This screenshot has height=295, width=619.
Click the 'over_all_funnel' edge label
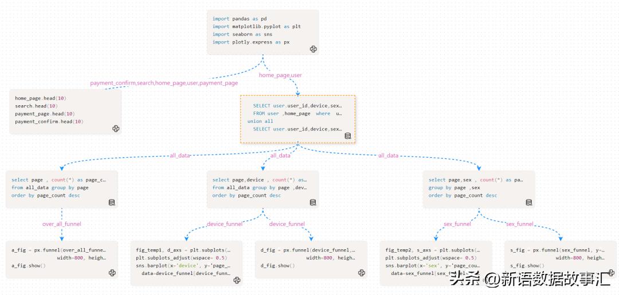point(62,224)
